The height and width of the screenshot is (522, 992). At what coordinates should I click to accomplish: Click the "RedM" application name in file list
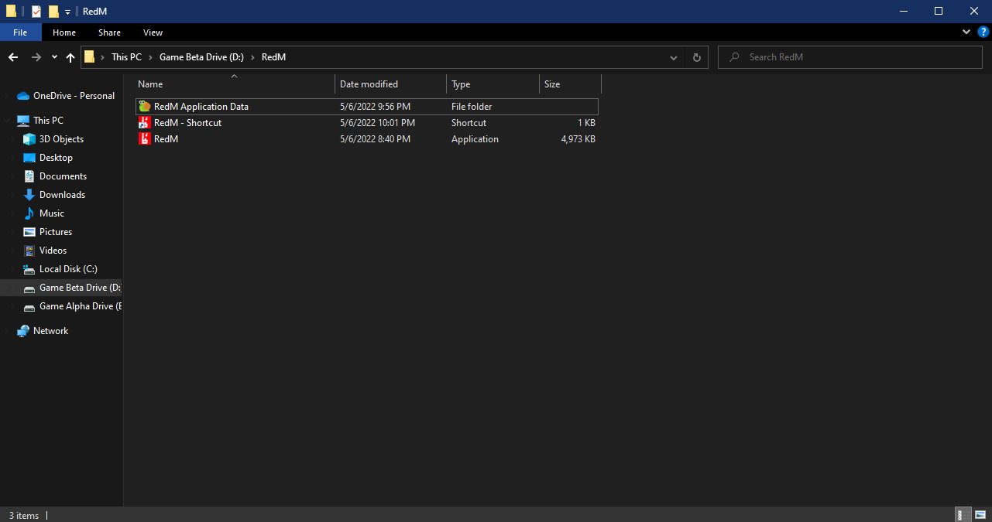[166, 139]
